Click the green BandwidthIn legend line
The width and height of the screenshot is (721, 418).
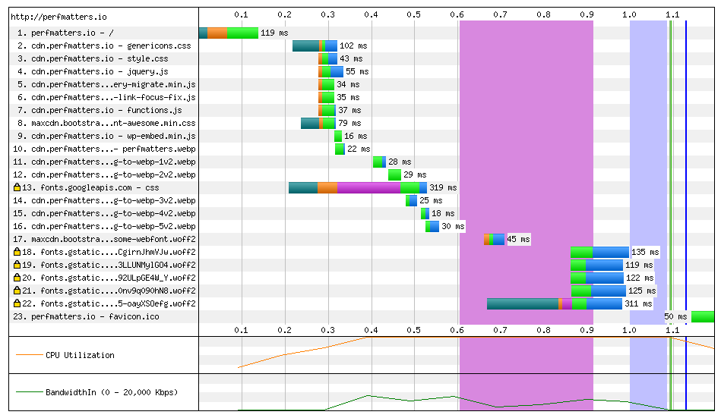pos(29,391)
